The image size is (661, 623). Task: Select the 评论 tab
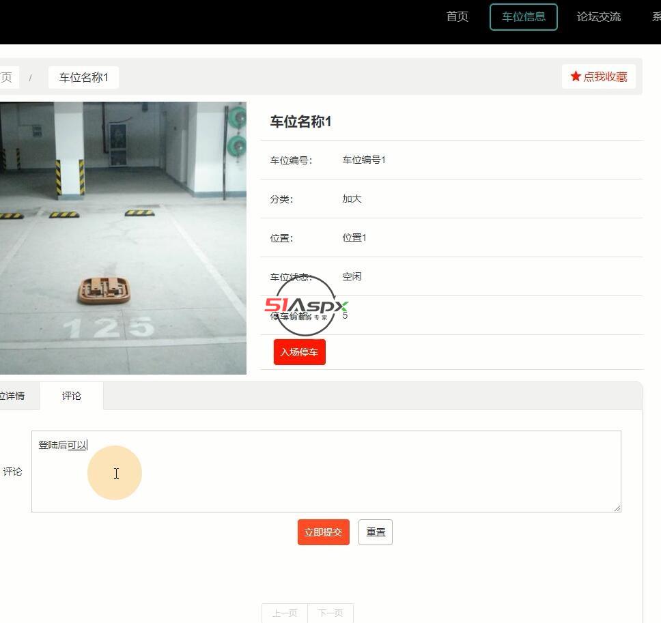point(72,396)
